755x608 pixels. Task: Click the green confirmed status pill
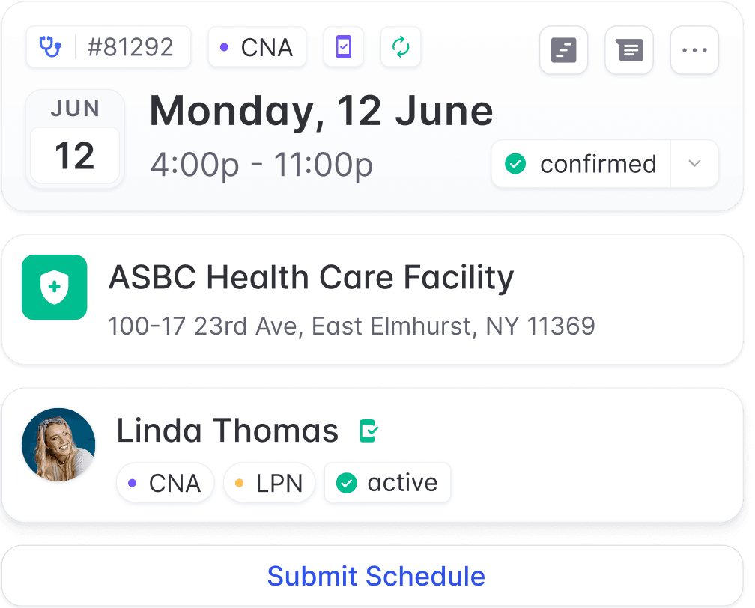point(580,163)
